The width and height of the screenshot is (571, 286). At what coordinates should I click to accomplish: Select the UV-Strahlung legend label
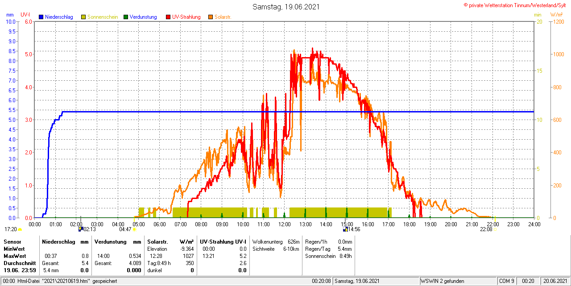(x=186, y=17)
